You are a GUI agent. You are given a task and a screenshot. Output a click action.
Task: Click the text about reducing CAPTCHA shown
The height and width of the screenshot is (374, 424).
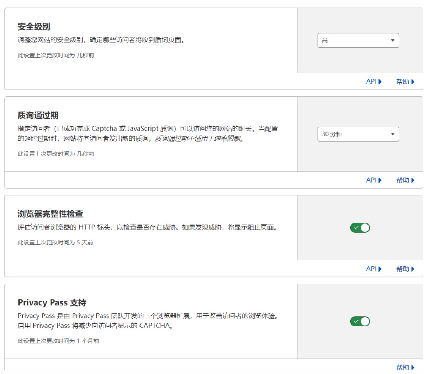pyautogui.click(x=96, y=326)
